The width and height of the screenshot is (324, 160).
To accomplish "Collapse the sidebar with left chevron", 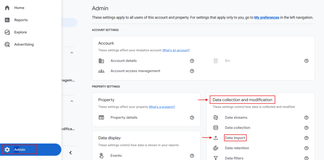I will (71, 153).
